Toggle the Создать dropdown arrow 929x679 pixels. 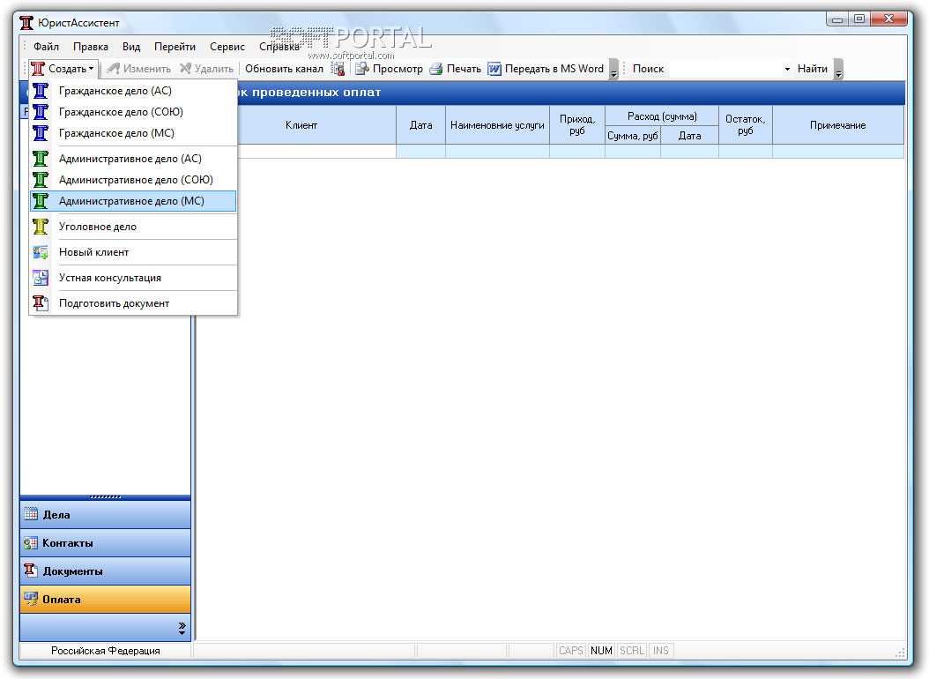click(x=92, y=70)
